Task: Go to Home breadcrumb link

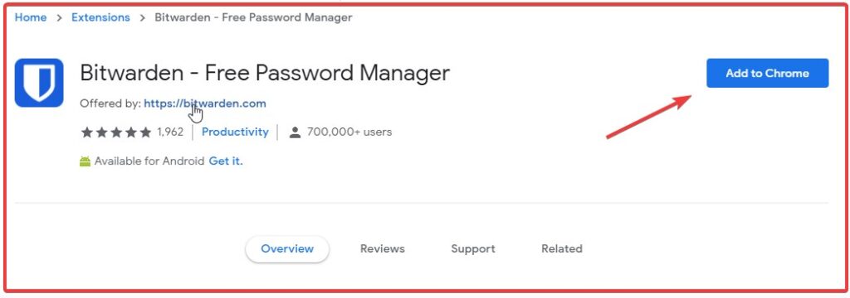Action: point(31,17)
